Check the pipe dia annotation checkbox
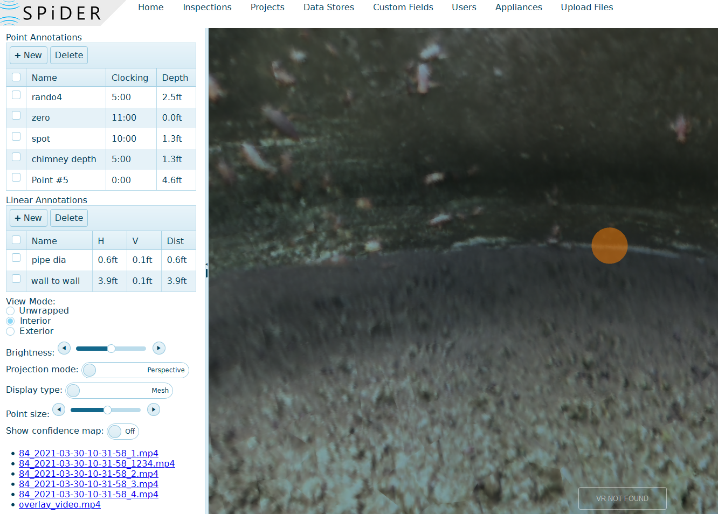 [16, 258]
